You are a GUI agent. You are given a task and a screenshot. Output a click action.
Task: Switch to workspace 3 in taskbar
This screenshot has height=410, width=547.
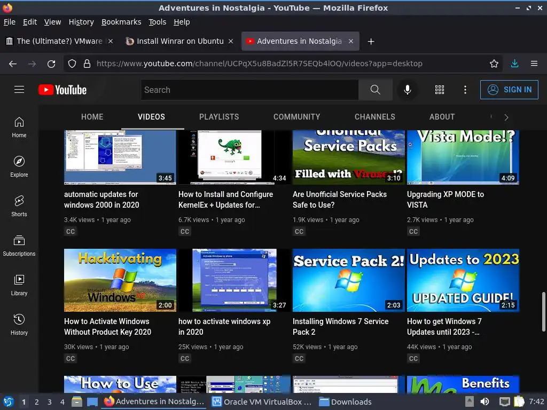[x=50, y=402]
